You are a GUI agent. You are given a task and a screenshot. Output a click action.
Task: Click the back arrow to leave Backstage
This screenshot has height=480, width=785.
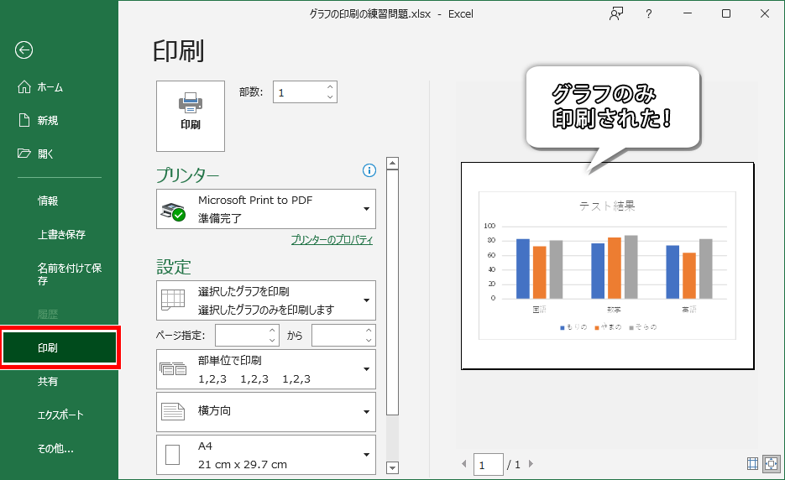click(x=24, y=50)
